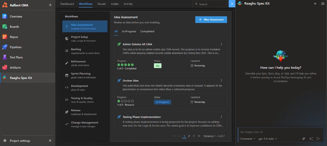Click the plus icon beside Ralliant CMA
The height and width of the screenshot is (146, 327).
pos(50,5)
